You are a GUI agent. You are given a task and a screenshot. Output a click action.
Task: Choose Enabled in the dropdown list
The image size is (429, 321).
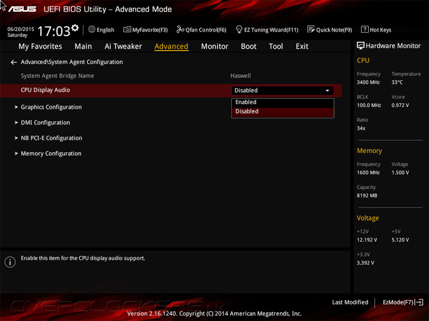tap(282, 102)
